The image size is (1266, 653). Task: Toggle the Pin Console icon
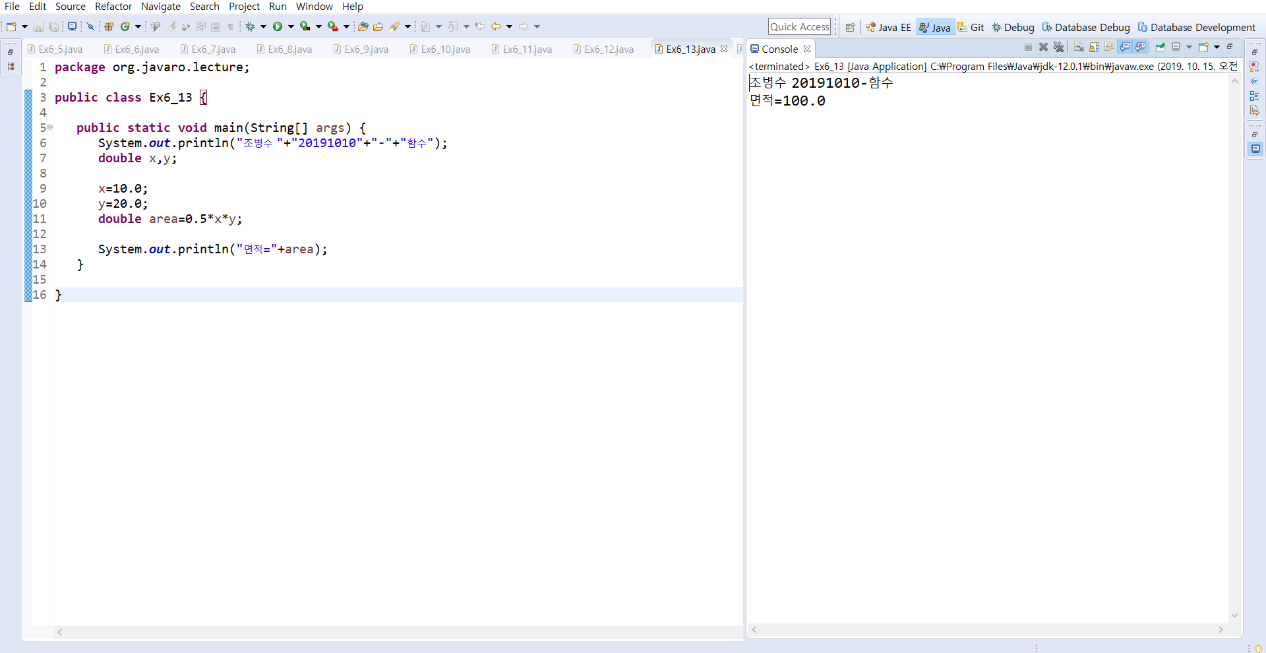tap(1160, 47)
